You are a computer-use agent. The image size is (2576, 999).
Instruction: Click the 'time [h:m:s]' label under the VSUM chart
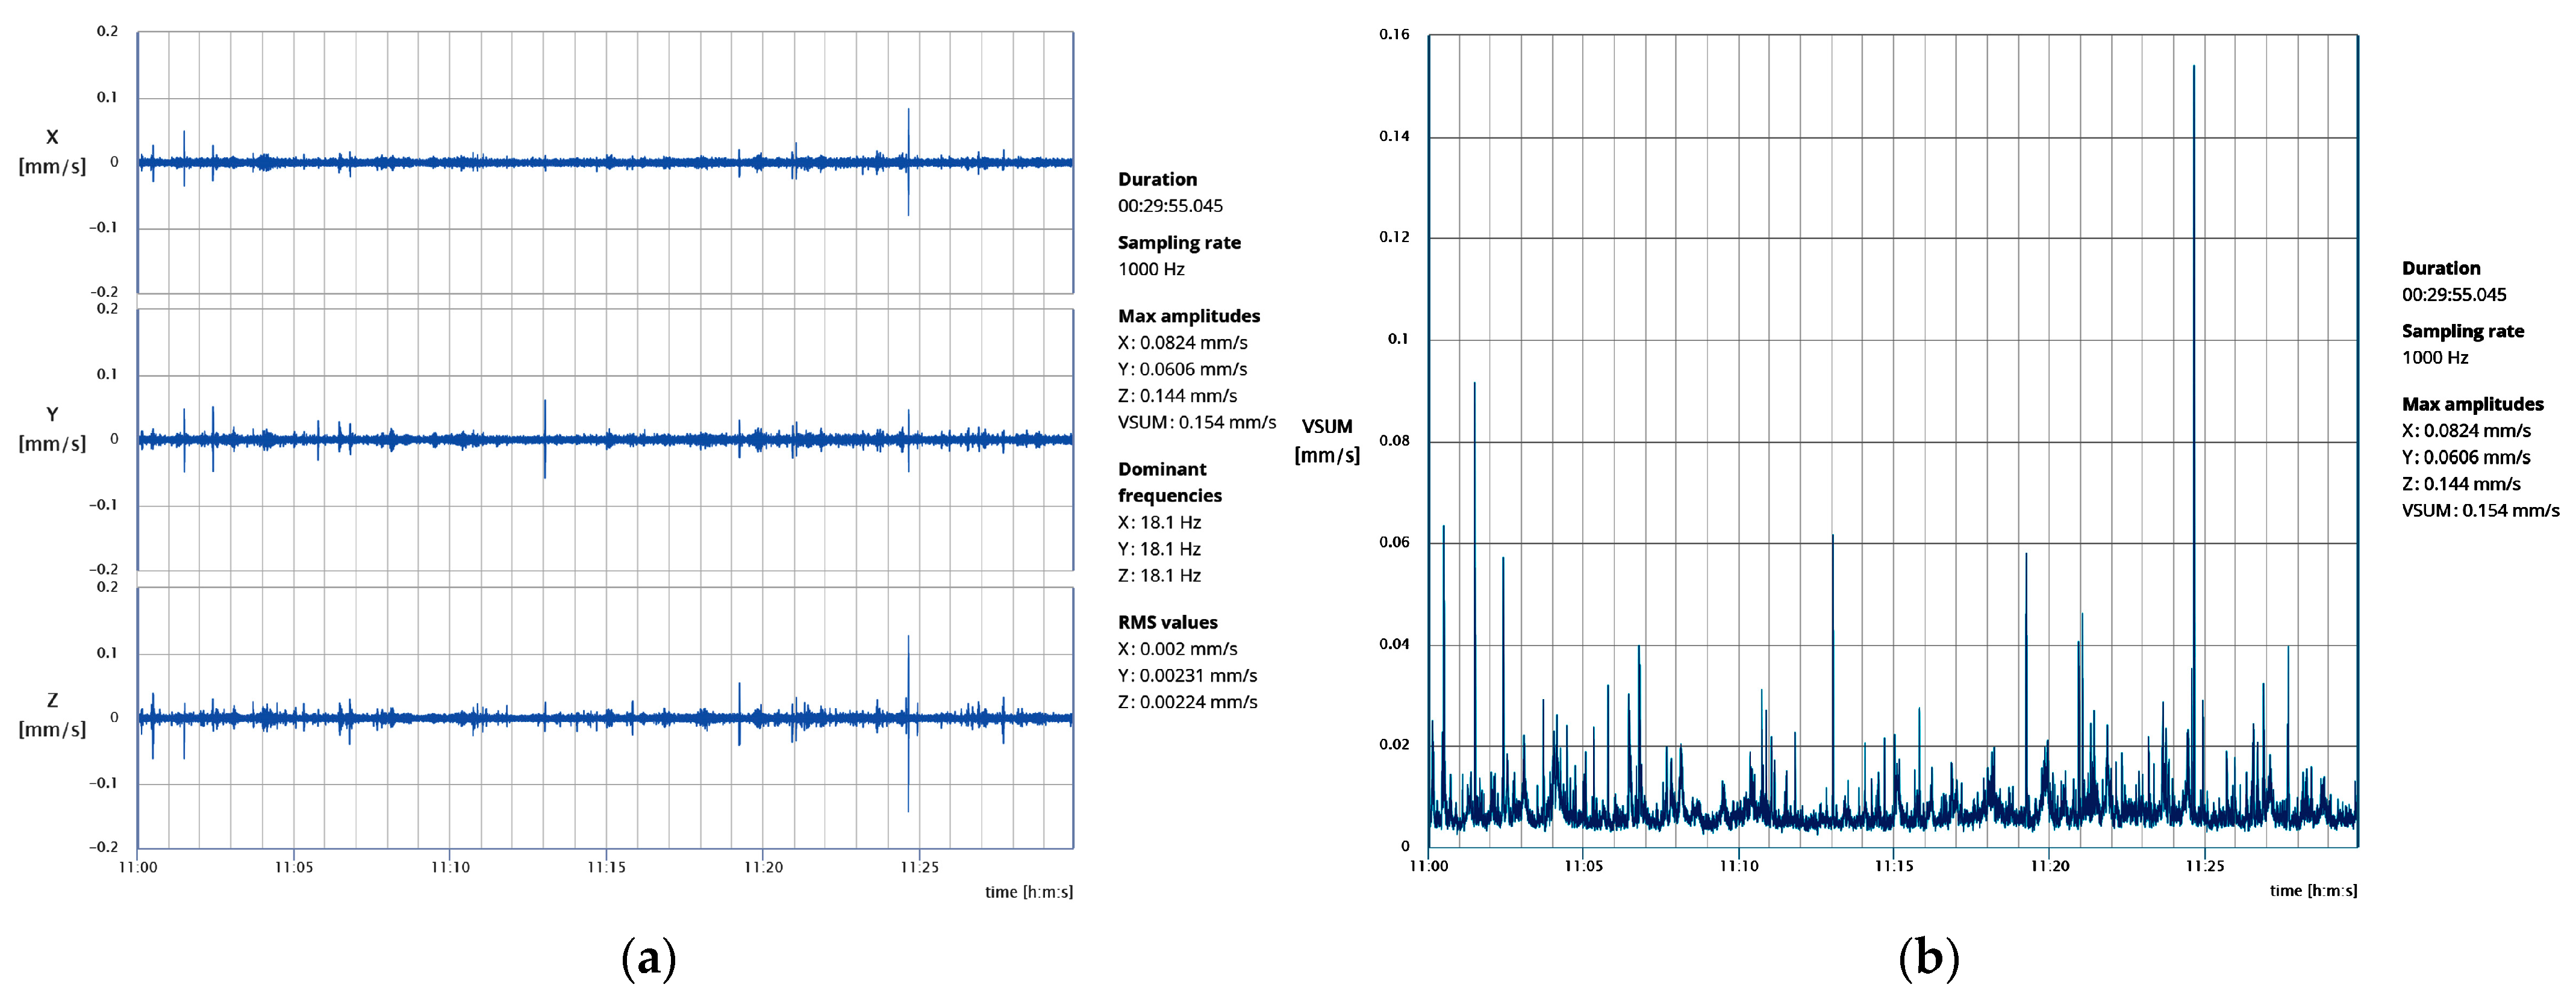click(2313, 890)
